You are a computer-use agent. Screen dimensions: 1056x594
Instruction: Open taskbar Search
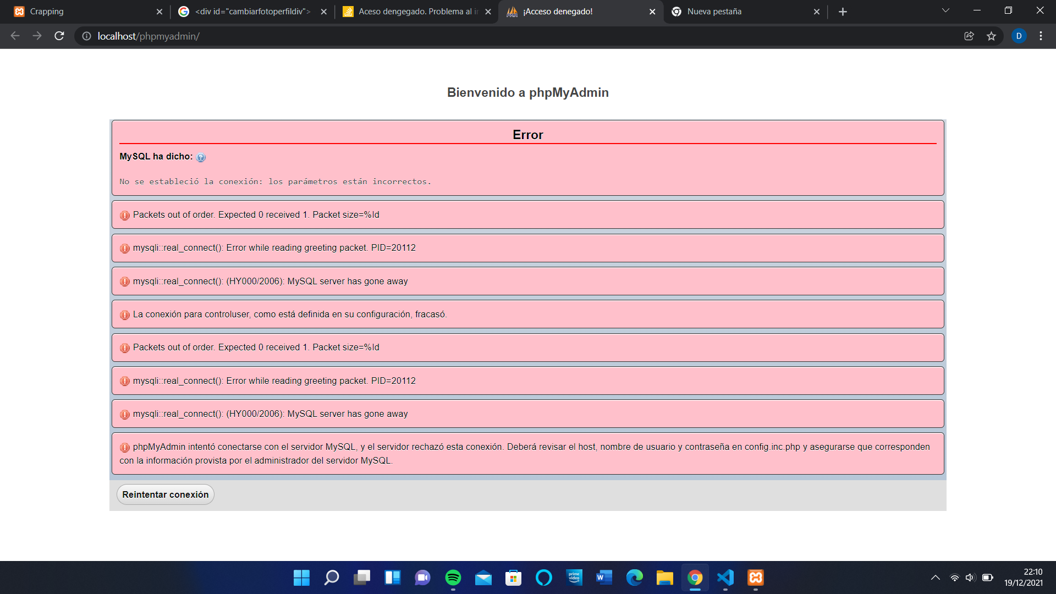332,577
